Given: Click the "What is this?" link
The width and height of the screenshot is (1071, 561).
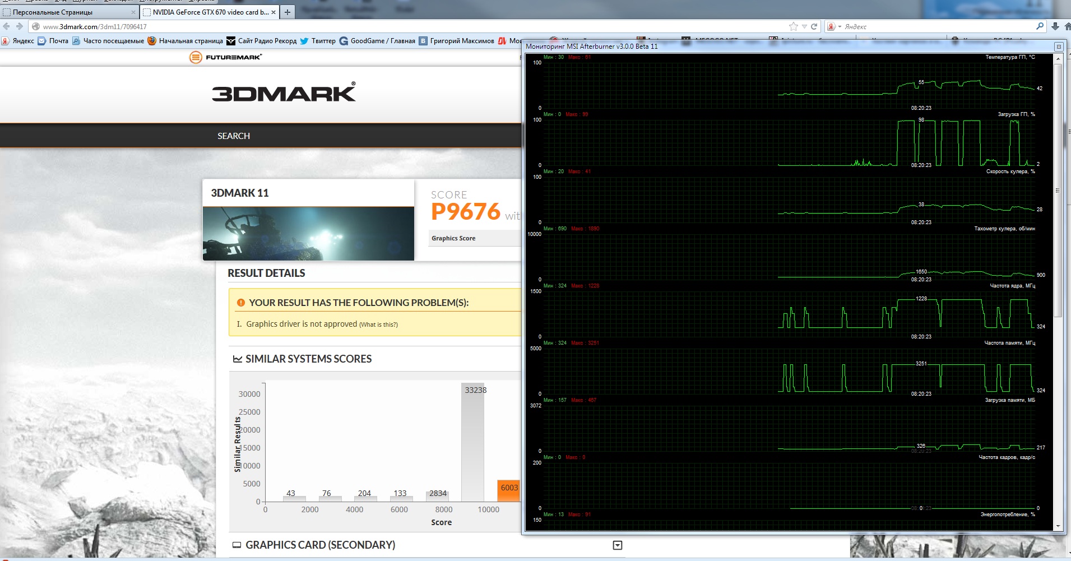Looking at the screenshot, I should click(x=378, y=324).
